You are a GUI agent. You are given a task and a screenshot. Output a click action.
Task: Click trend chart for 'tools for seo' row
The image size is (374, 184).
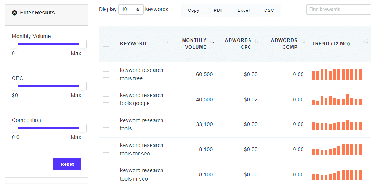pos(337,149)
